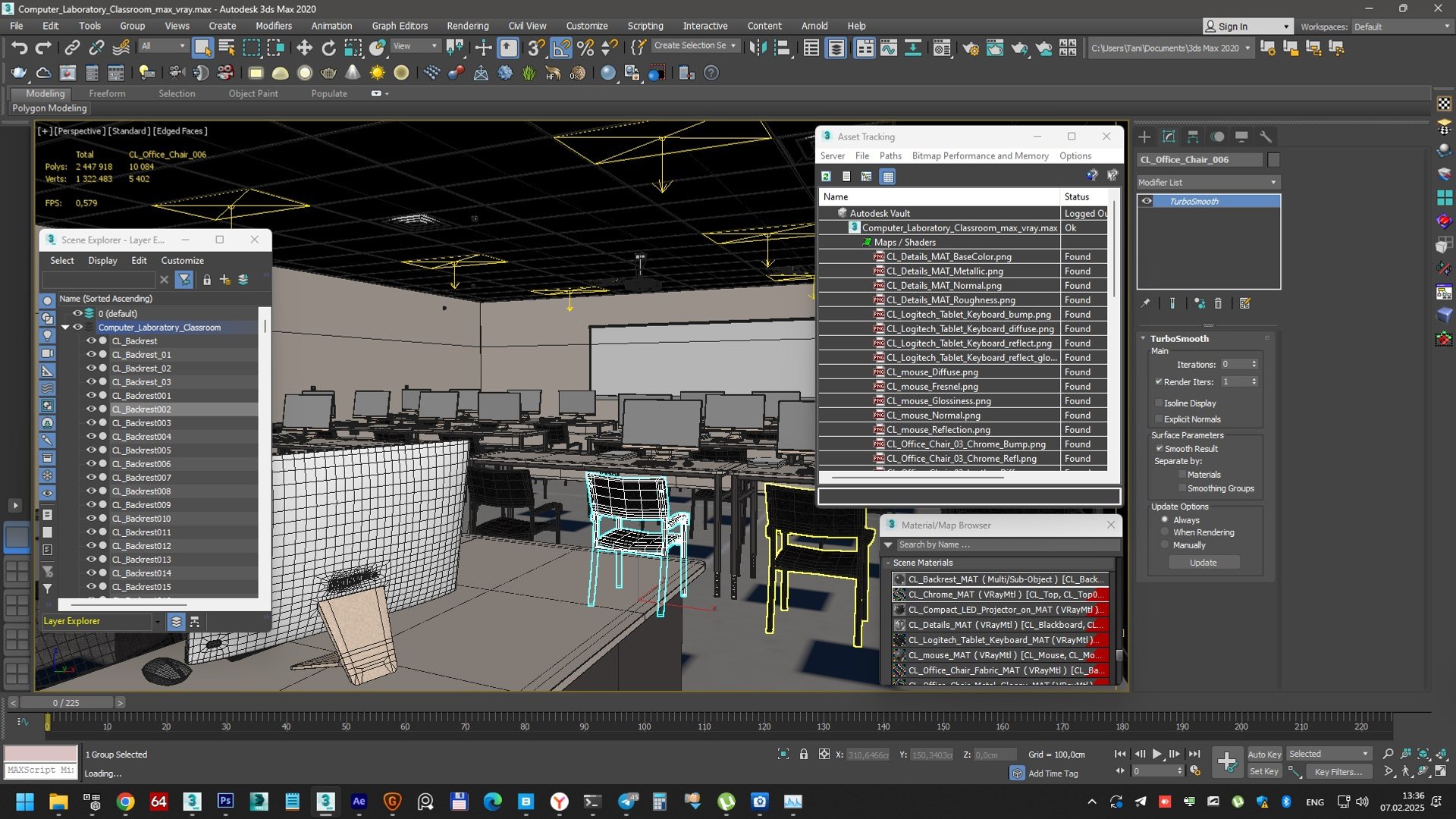
Task: Select the Manually update option
Action: point(1165,545)
